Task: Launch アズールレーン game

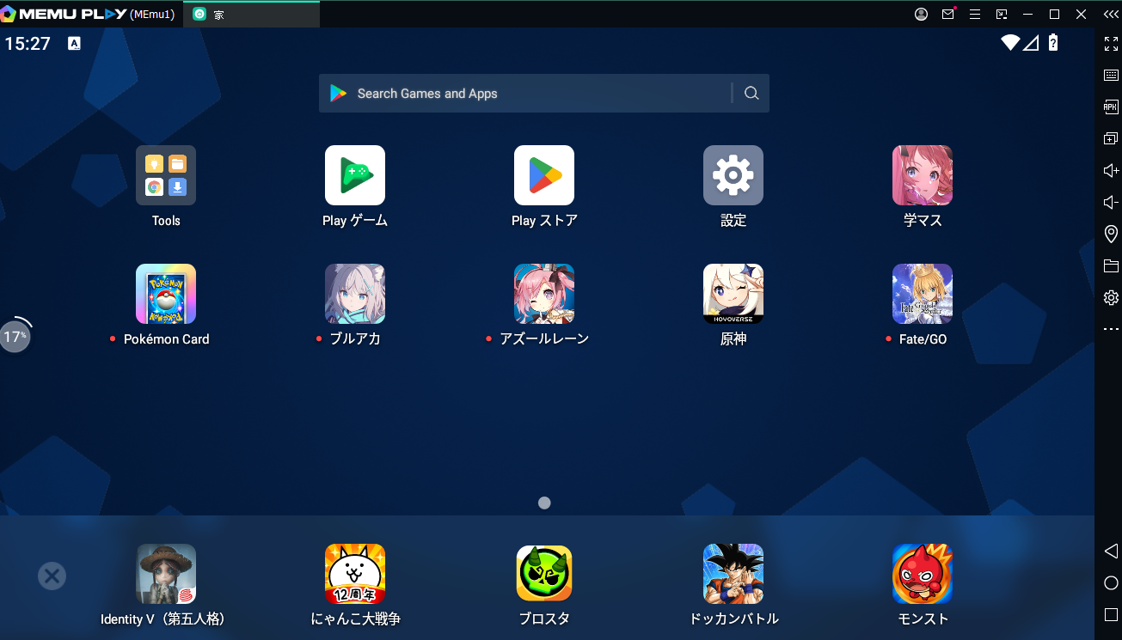Action: (x=544, y=294)
